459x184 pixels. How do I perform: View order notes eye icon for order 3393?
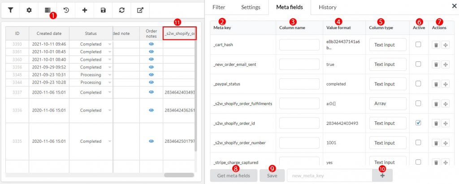[152, 44]
